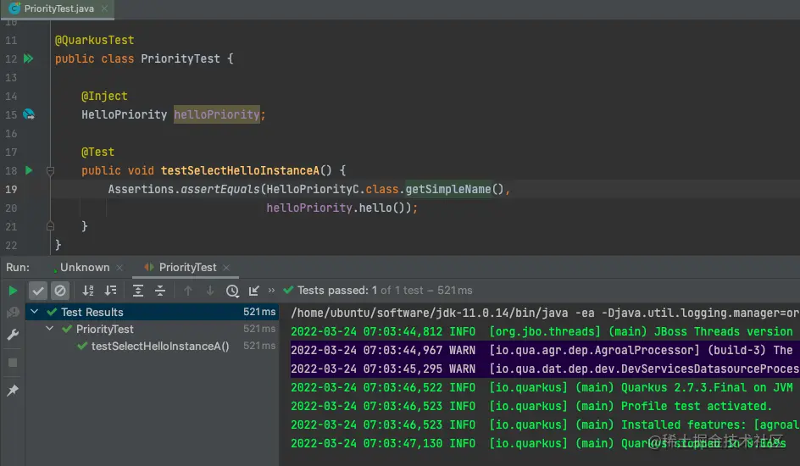800x466 pixels.
Task: Expand all test result nodes
Action: (138, 291)
